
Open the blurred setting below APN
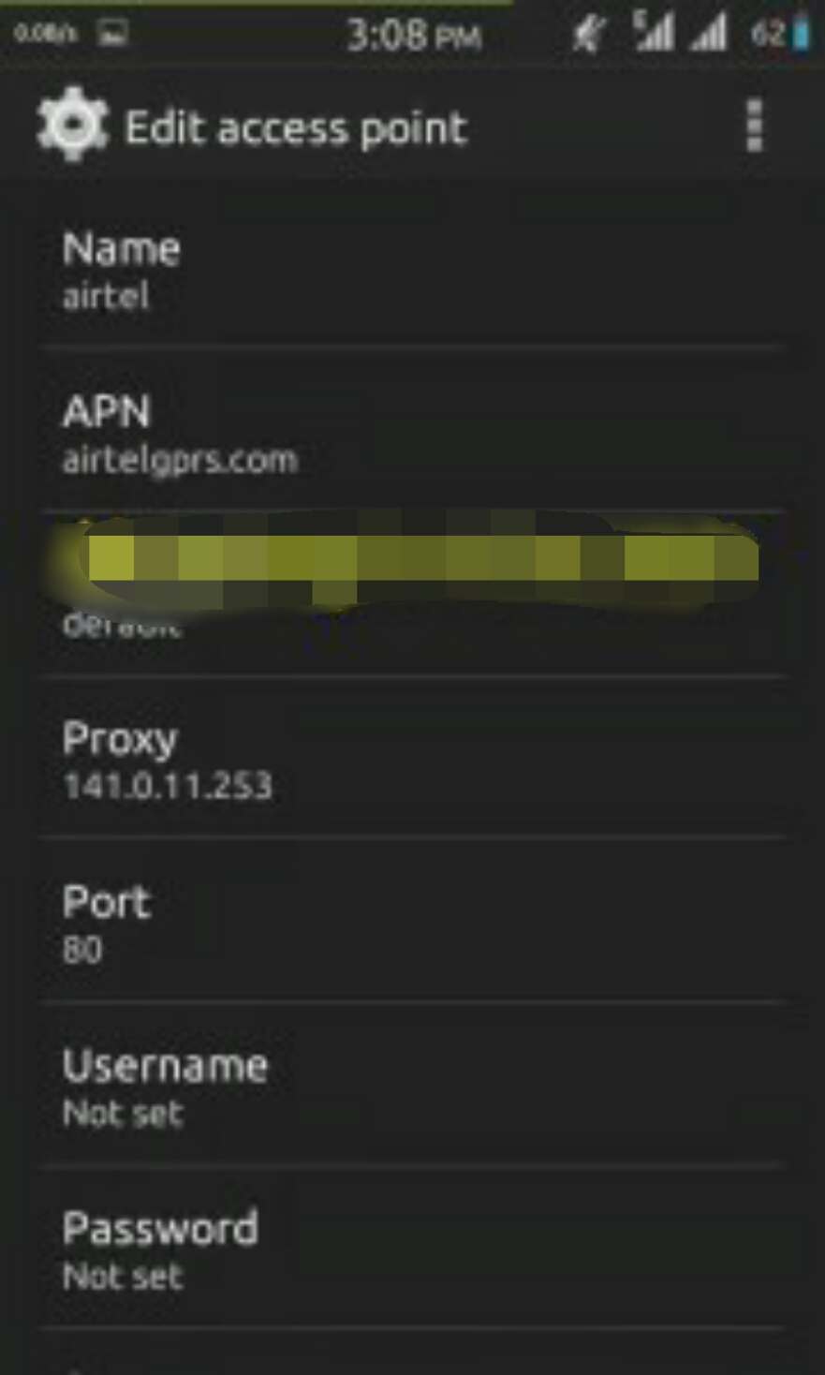412,595
